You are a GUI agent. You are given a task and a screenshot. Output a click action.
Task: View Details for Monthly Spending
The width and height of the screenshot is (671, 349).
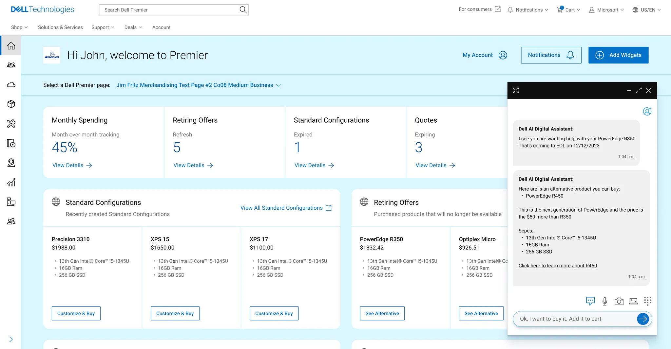click(72, 166)
